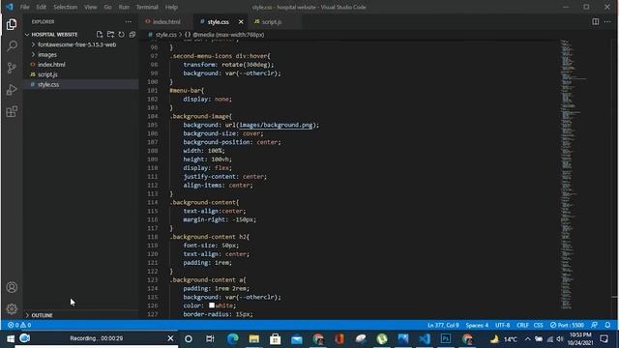This screenshot has width=619, height=348.
Task: Show hidden system tray icons chevron
Action: (x=527, y=339)
